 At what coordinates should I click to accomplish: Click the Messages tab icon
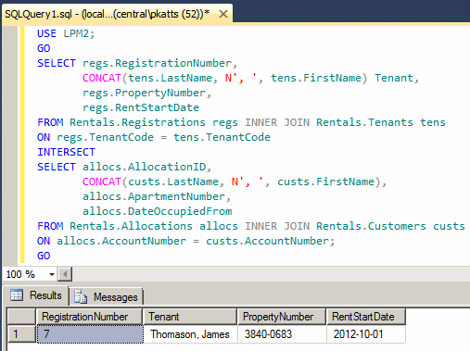pyautogui.click(x=81, y=296)
